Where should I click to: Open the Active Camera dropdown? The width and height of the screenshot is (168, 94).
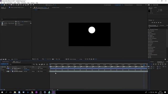74,59
